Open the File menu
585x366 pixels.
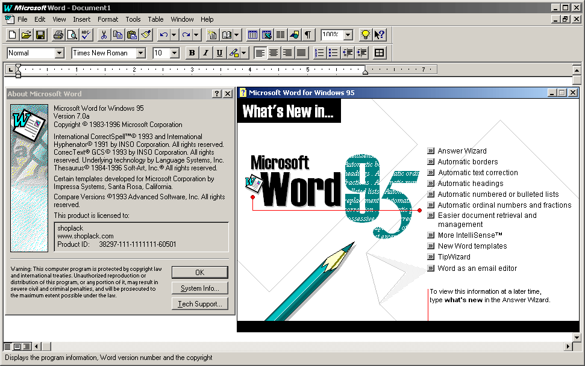click(x=22, y=19)
